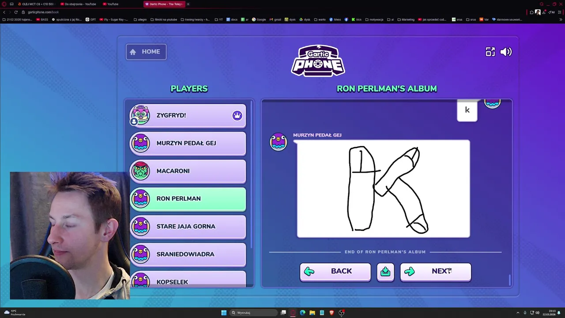
Task: Open the Google bookmark
Action: click(259, 19)
